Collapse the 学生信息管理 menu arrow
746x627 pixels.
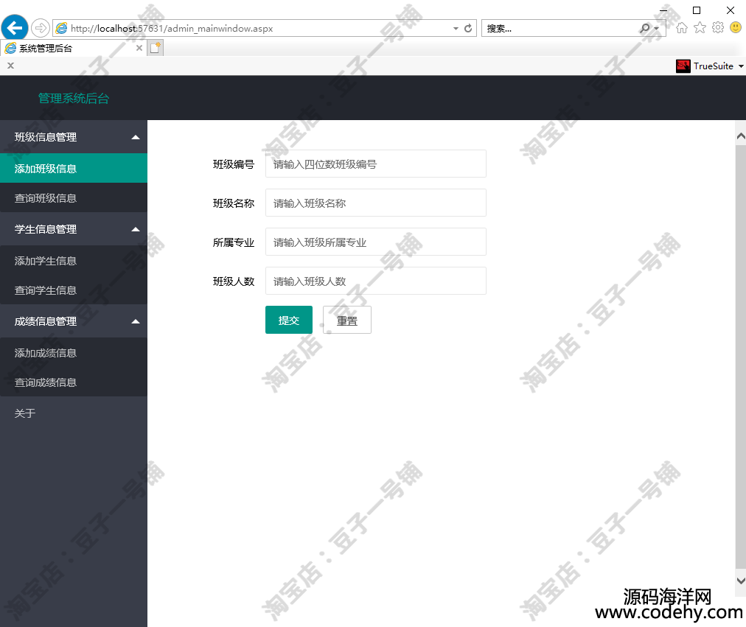point(136,230)
